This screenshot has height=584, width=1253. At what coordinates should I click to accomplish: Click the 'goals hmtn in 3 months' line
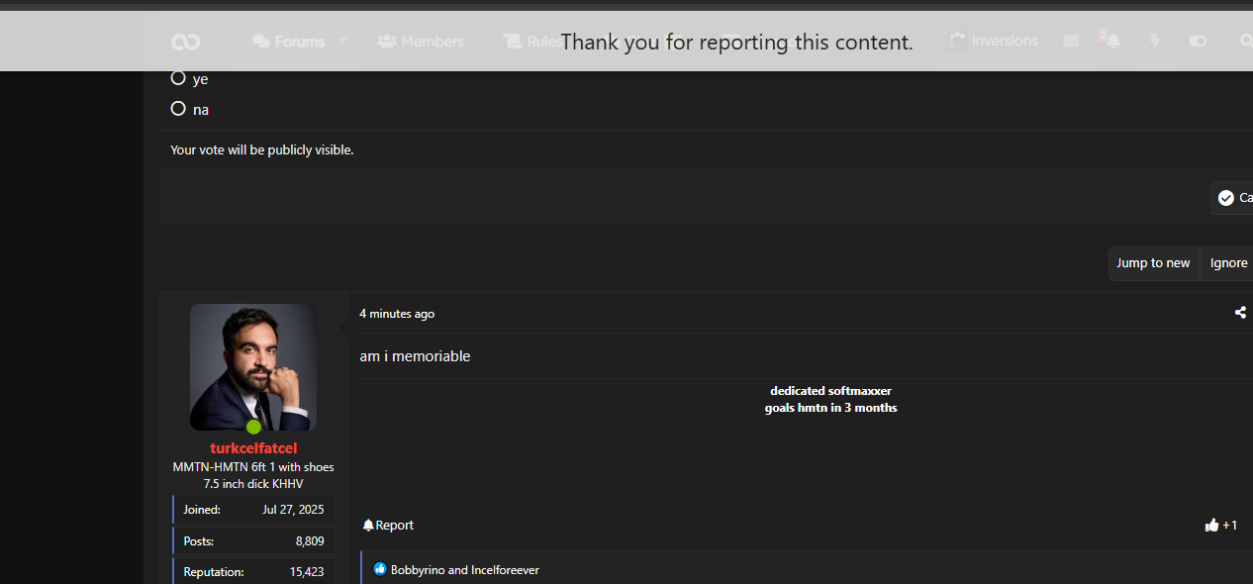point(830,408)
